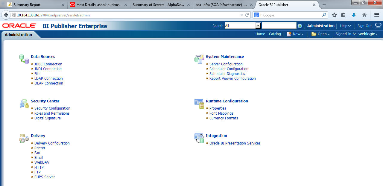This screenshot has width=383, height=186.
Task: Open Runtime Properties link
Action: pos(218,108)
